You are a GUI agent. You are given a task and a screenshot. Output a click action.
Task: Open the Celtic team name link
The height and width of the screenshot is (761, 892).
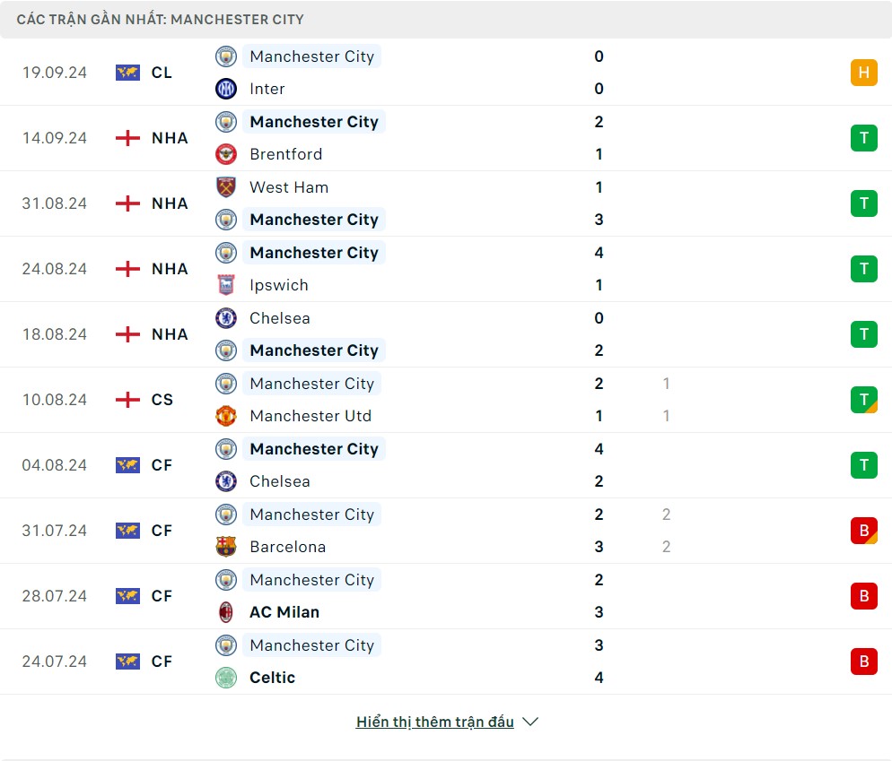272,678
